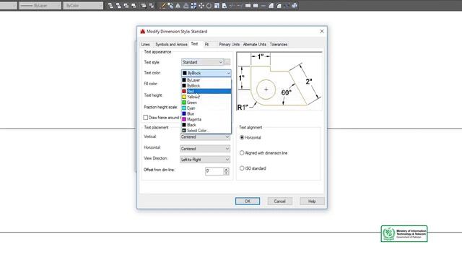The width and height of the screenshot is (462, 260).
Task: Choose Yellow from the text color list
Action: [x=206, y=97]
